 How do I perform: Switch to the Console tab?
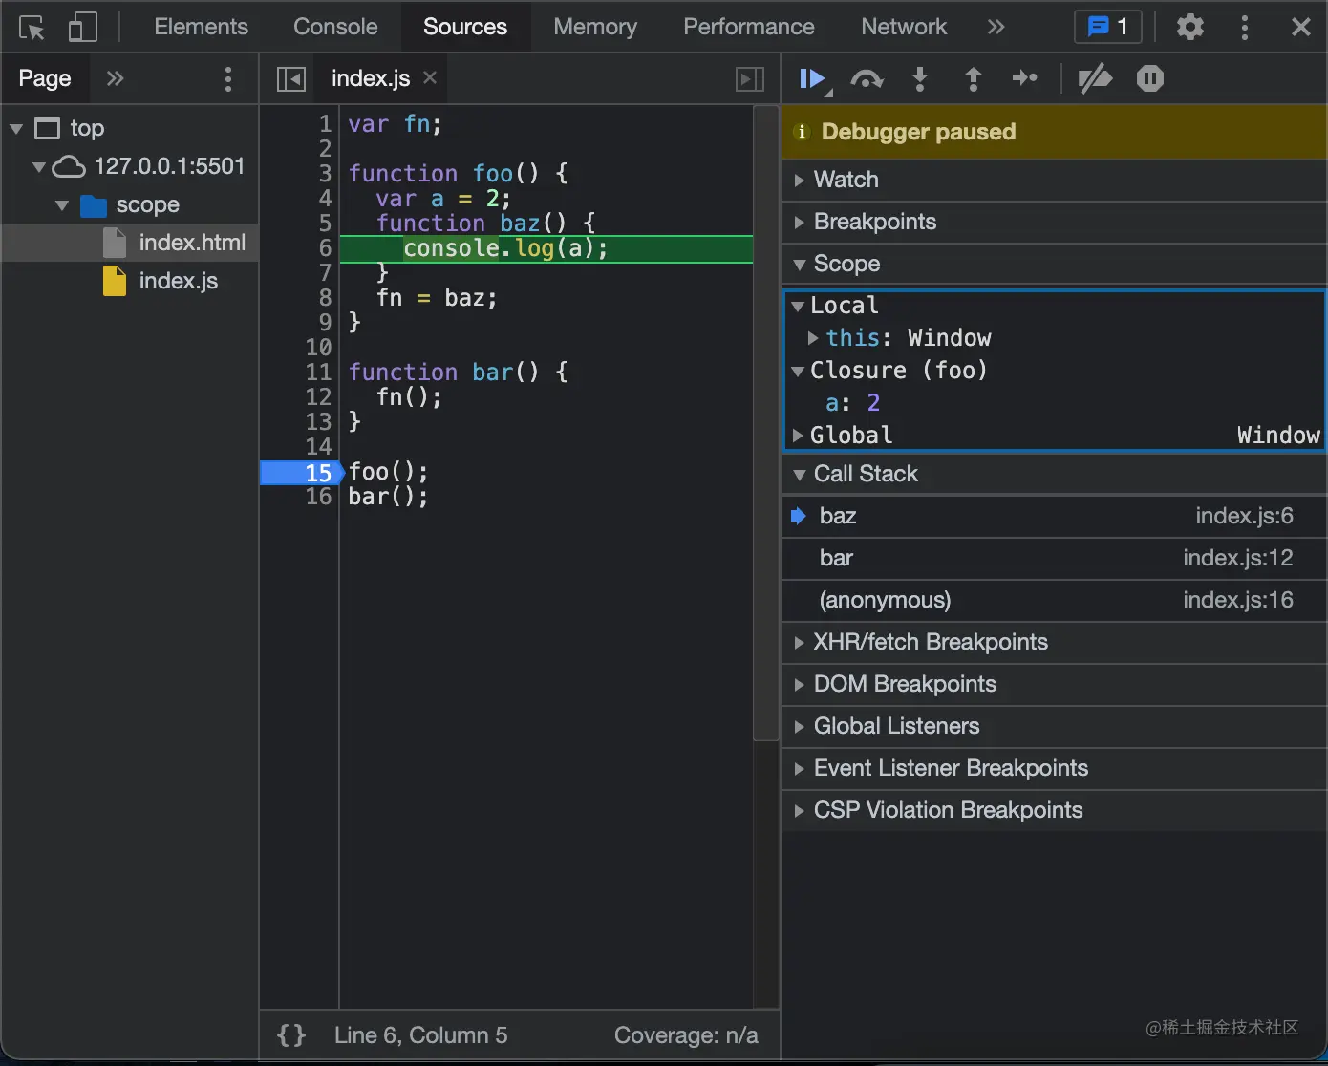click(x=335, y=27)
